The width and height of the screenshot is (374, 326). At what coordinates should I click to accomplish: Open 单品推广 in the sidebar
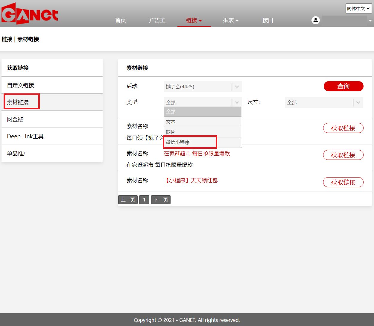(x=52, y=153)
